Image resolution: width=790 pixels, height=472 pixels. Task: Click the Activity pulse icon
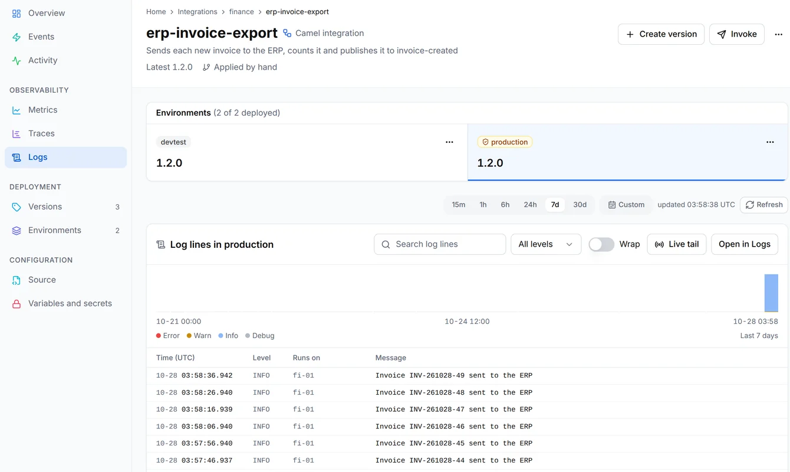pyautogui.click(x=17, y=60)
